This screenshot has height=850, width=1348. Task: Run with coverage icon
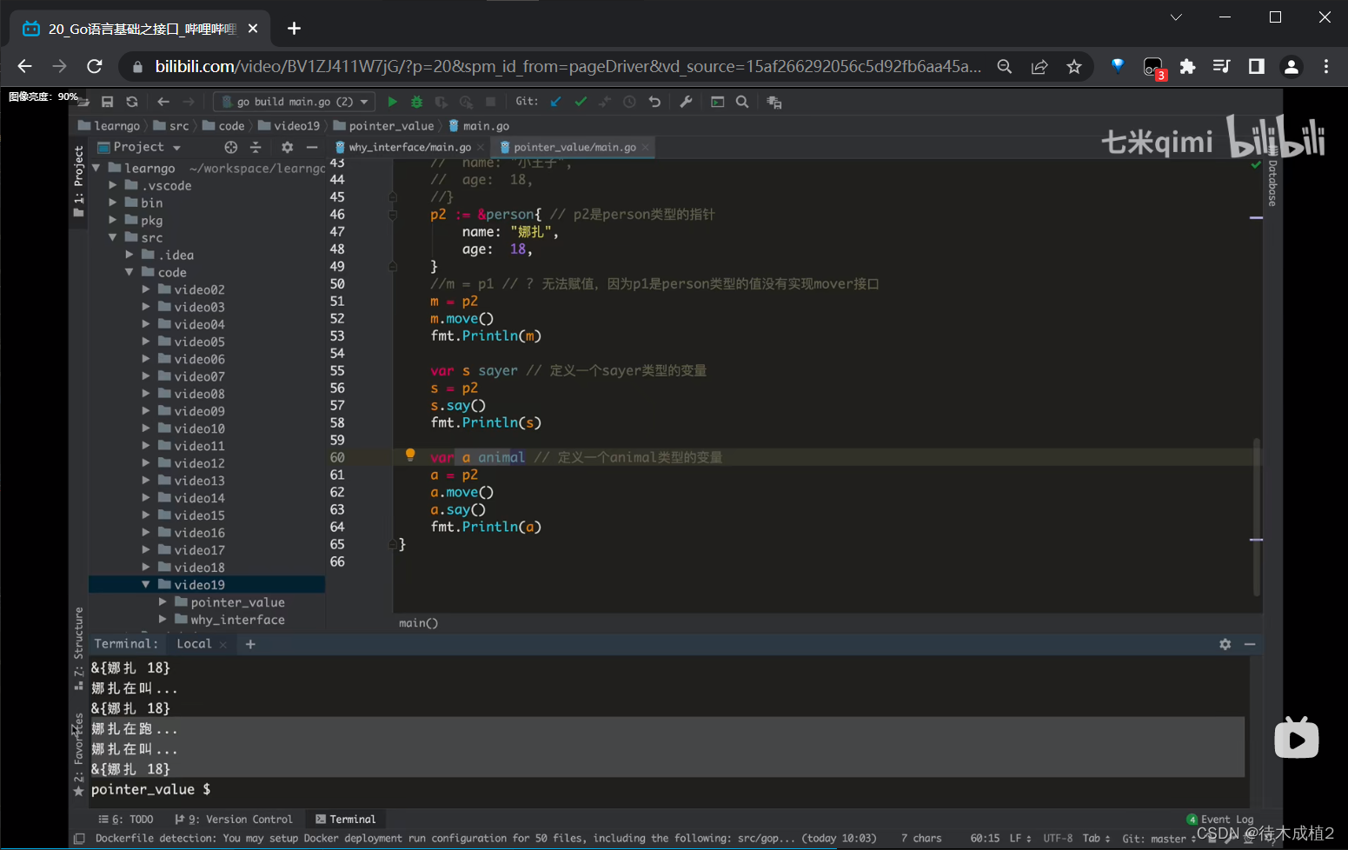[x=442, y=102]
